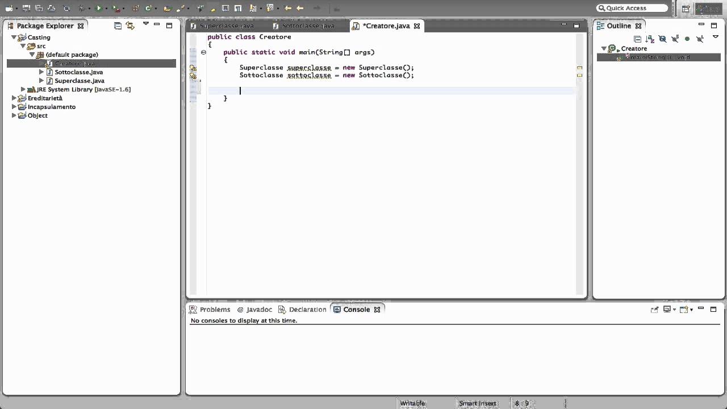Click the Last Edit Location arrow icon
The width and height of the screenshot is (727, 409).
[287, 8]
